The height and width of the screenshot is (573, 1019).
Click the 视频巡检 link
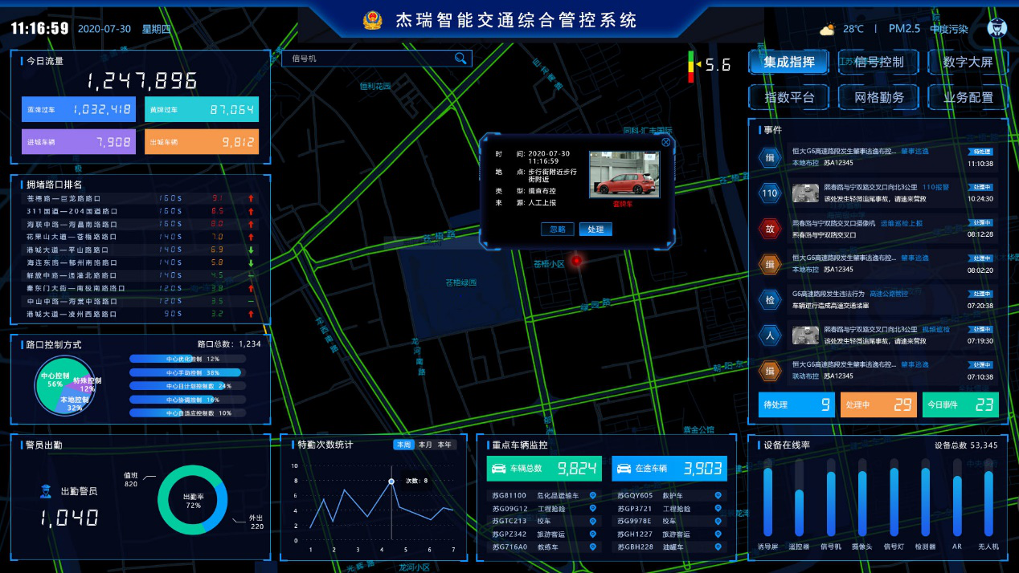pos(935,329)
